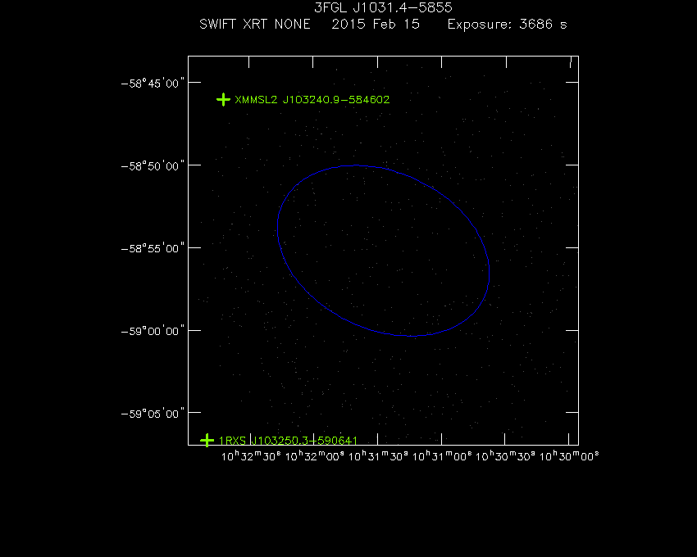Screen dimensions: 697x557
Task: Click the -58°45'00" declination label
Action: [153, 84]
